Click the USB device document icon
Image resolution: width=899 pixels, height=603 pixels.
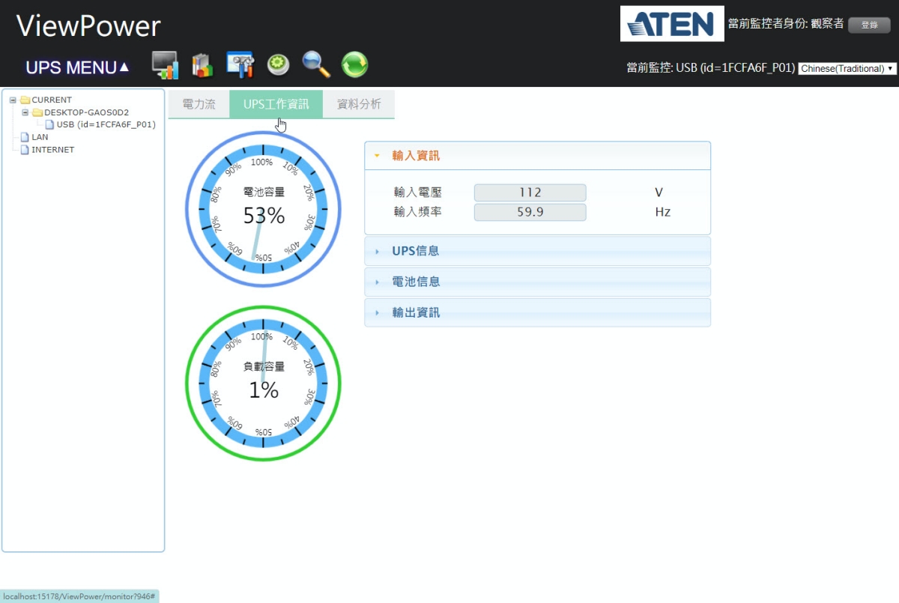pyautogui.click(x=49, y=124)
